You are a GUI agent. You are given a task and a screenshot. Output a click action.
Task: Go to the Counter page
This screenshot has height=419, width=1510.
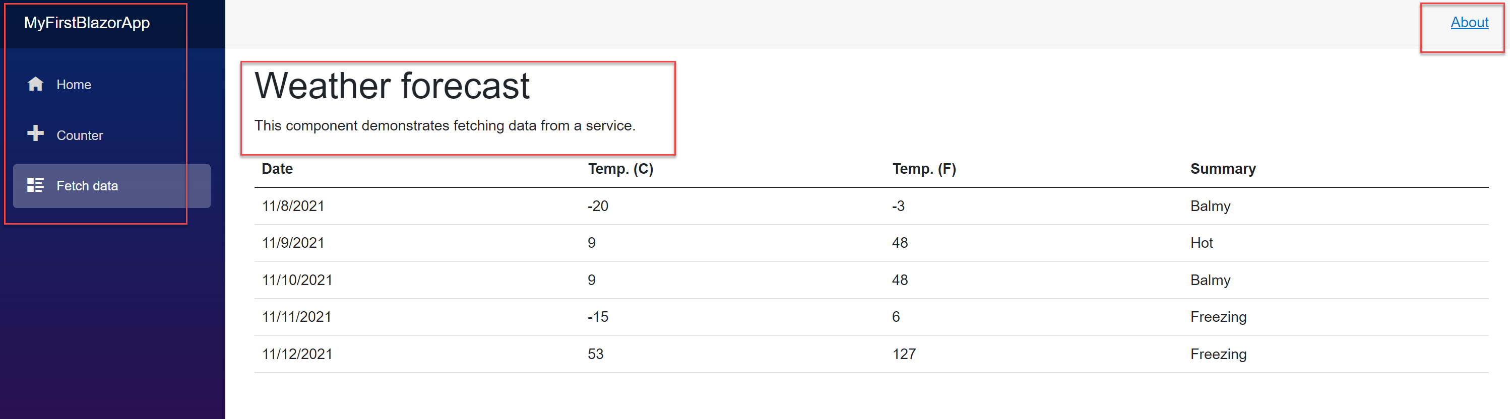tap(79, 135)
